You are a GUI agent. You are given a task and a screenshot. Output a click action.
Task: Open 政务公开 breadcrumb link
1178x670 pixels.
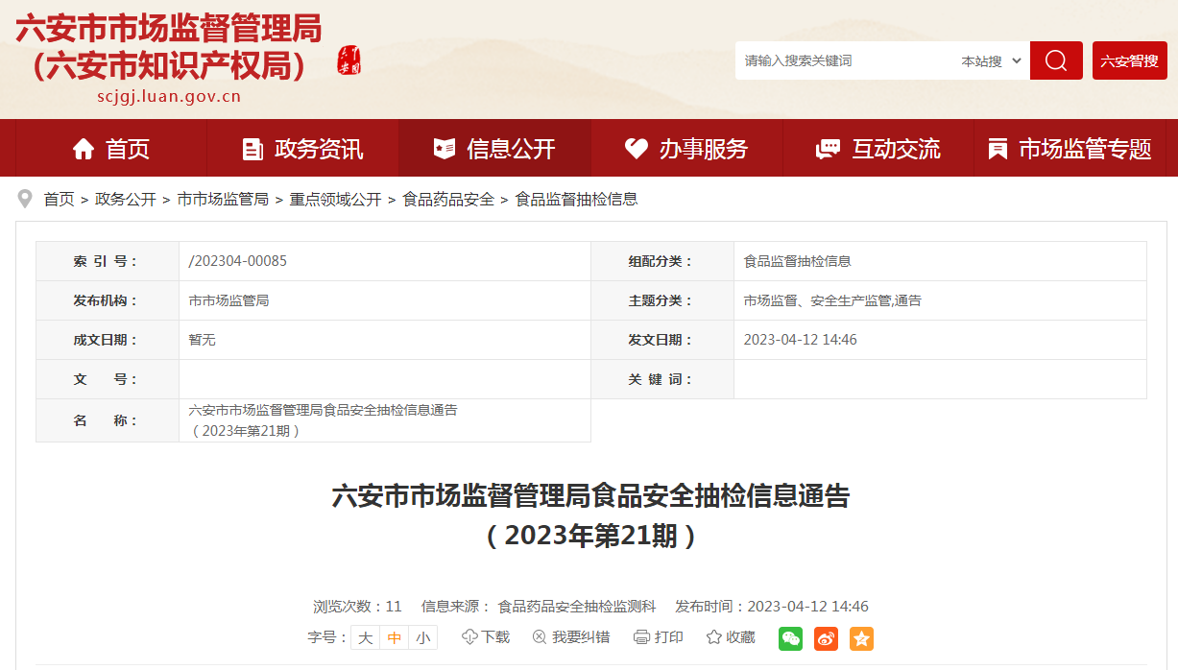pos(126,200)
